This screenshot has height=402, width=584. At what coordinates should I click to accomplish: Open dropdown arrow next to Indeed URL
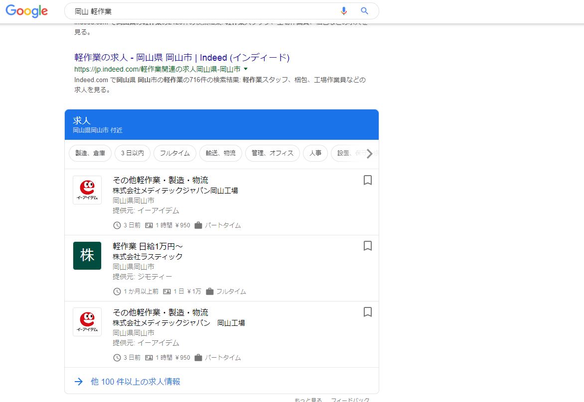pyautogui.click(x=246, y=69)
